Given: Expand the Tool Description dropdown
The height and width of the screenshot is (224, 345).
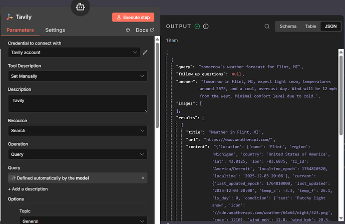Looking at the screenshot, I should click(78, 76).
